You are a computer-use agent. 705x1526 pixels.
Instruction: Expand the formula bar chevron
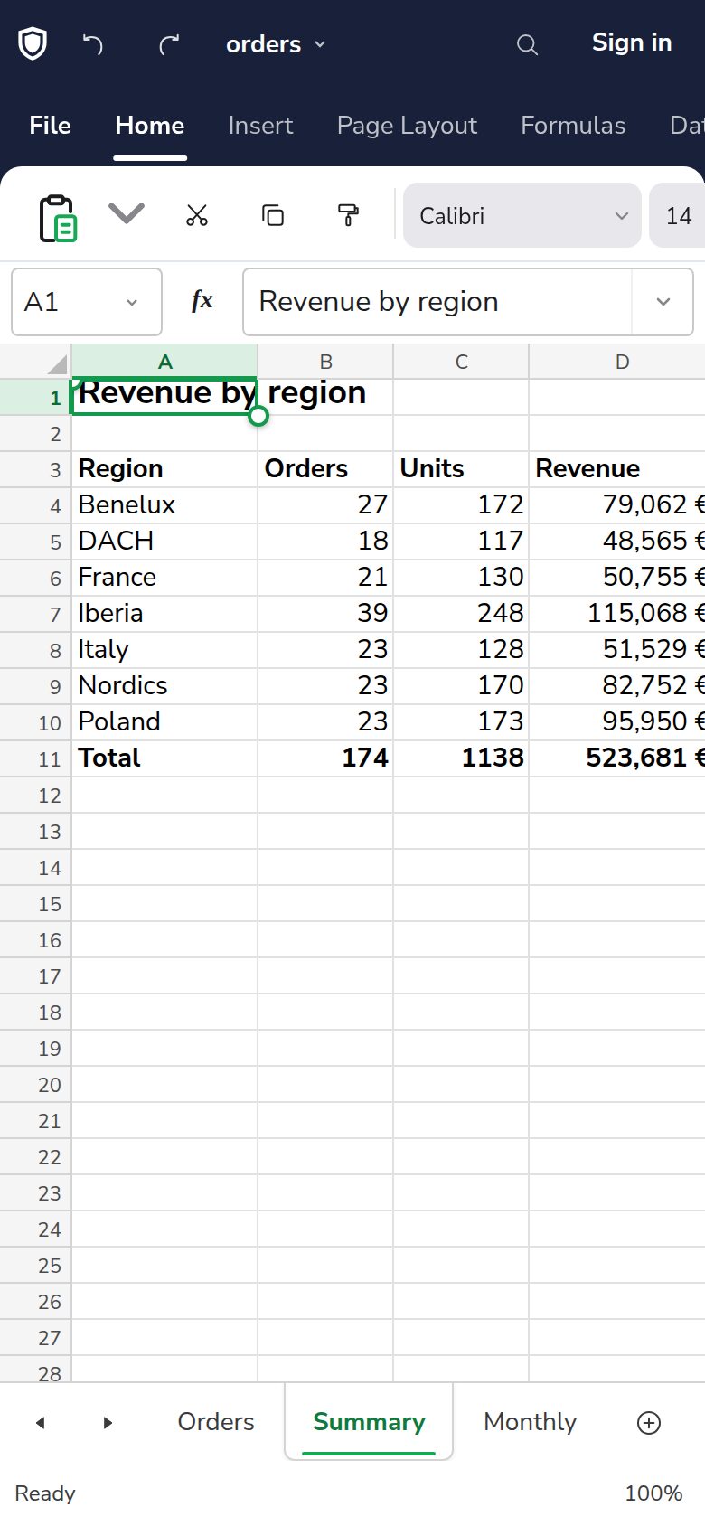point(663,302)
